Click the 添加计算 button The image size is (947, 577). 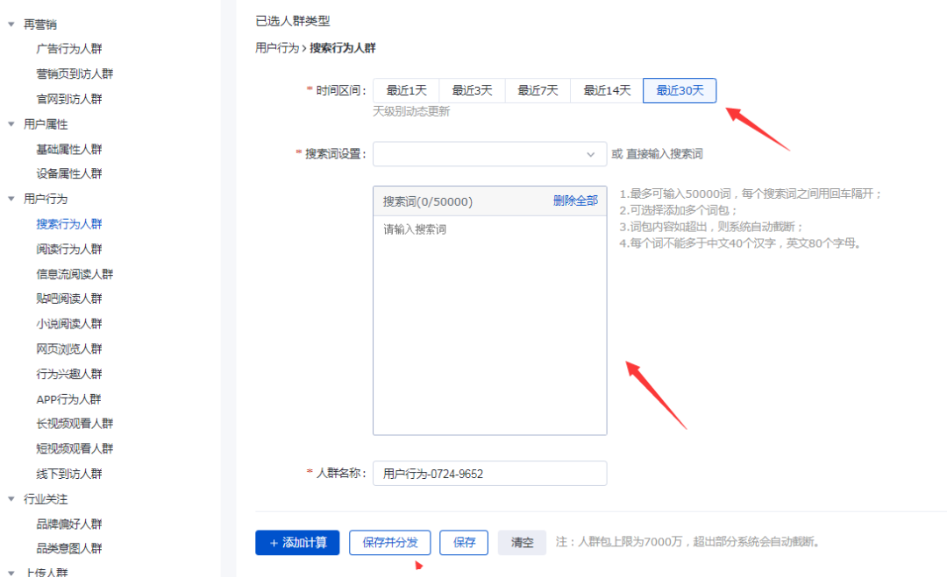[297, 543]
